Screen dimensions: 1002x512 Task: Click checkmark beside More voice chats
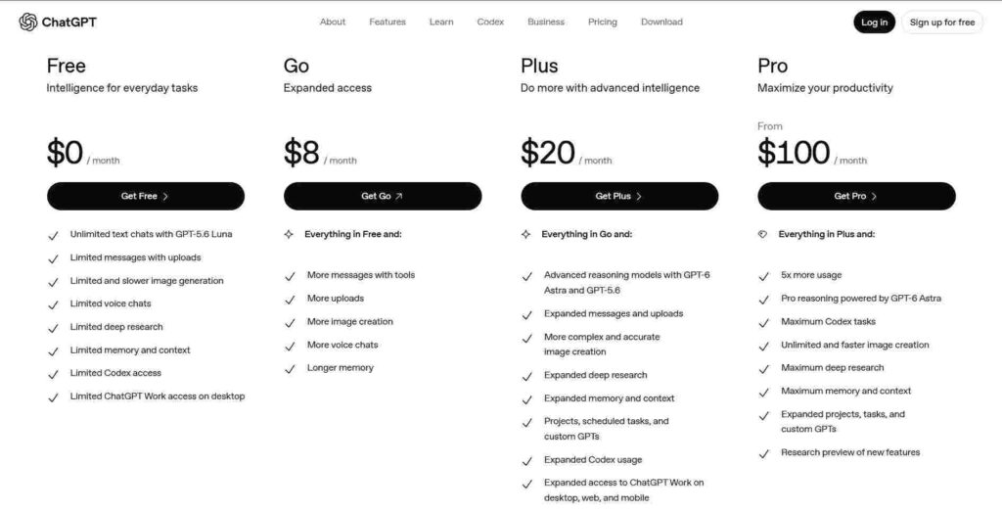[290, 346]
